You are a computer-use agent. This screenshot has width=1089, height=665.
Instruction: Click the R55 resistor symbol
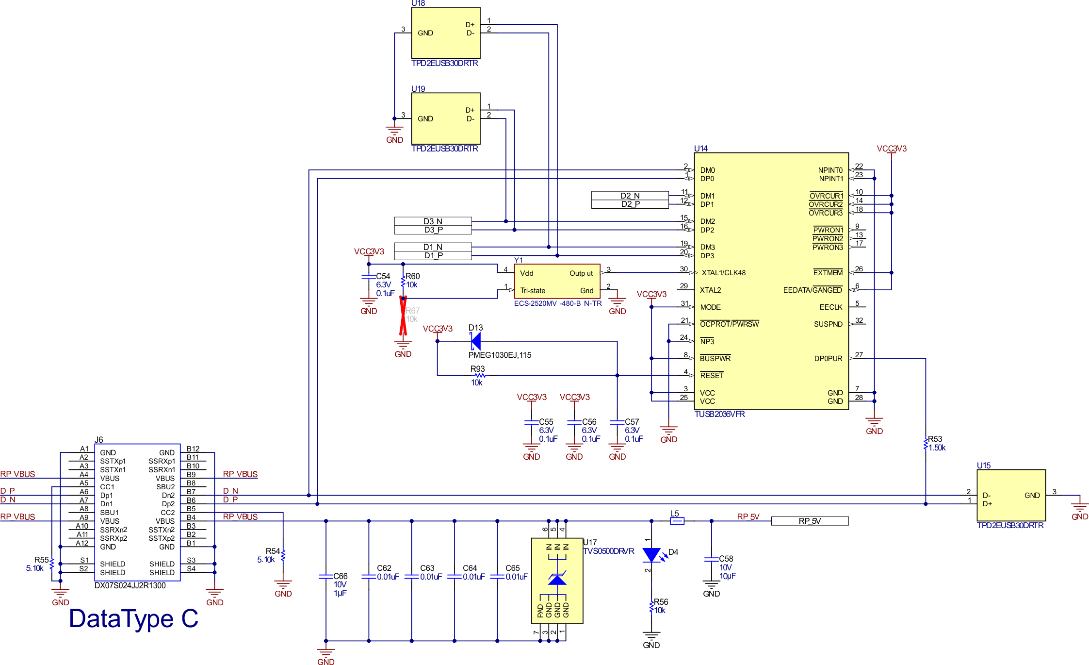pyautogui.click(x=52, y=564)
